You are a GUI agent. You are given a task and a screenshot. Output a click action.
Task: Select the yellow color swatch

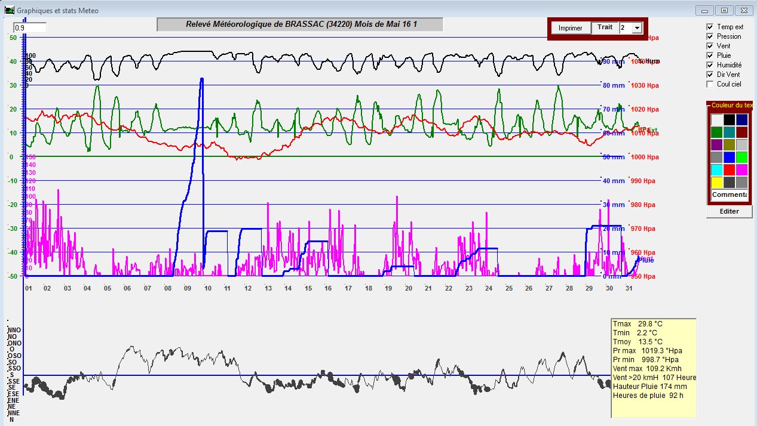click(716, 182)
